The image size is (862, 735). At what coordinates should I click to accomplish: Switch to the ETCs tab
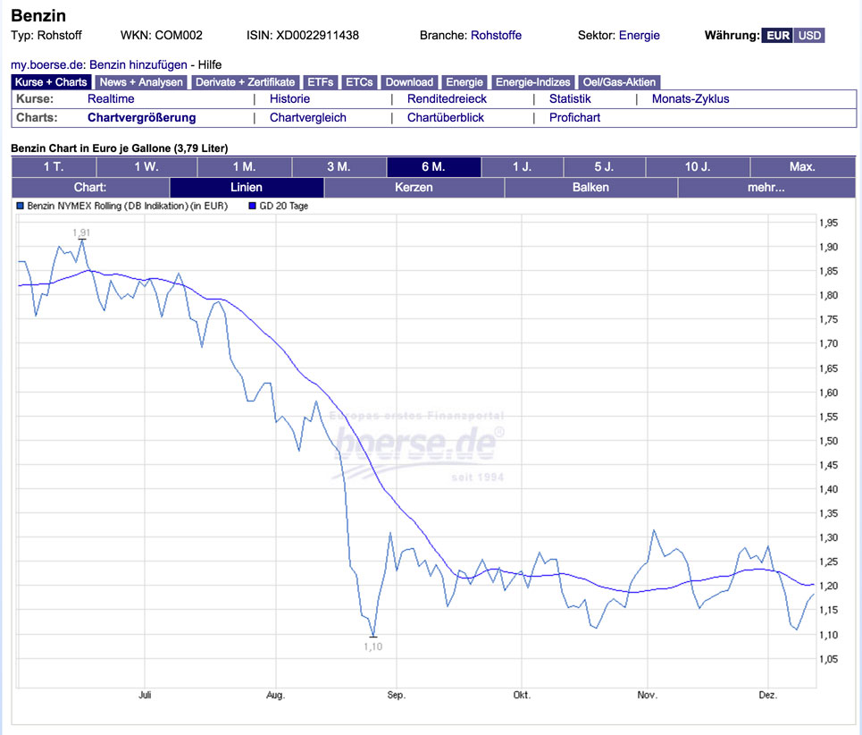(359, 82)
